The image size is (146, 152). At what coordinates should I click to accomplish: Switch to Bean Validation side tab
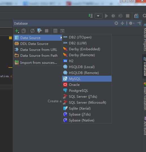pyautogui.click(x=145, y=96)
